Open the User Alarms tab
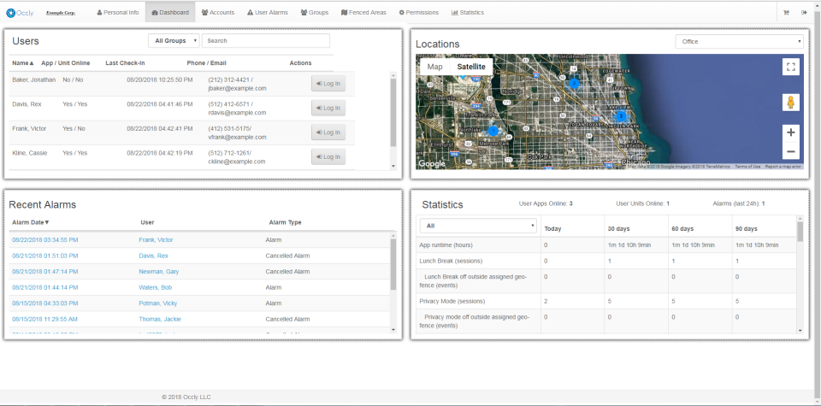 (268, 13)
